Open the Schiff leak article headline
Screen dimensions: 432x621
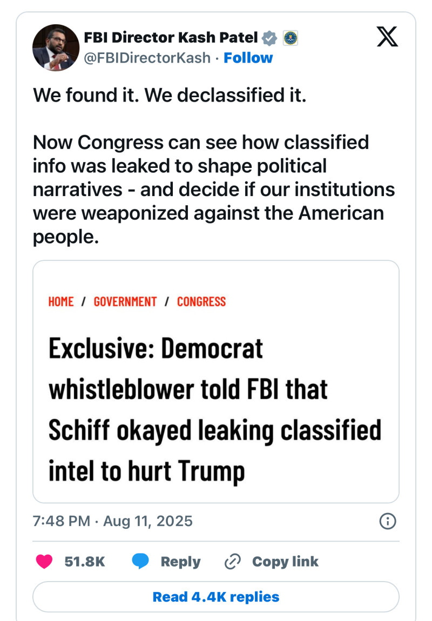pos(215,410)
